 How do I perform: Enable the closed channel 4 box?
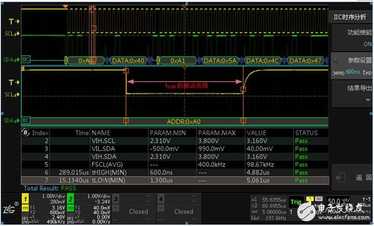point(183,211)
